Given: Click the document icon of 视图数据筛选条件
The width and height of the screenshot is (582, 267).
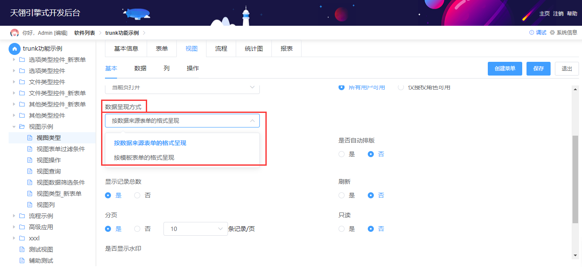Looking at the screenshot, I should [30, 182].
